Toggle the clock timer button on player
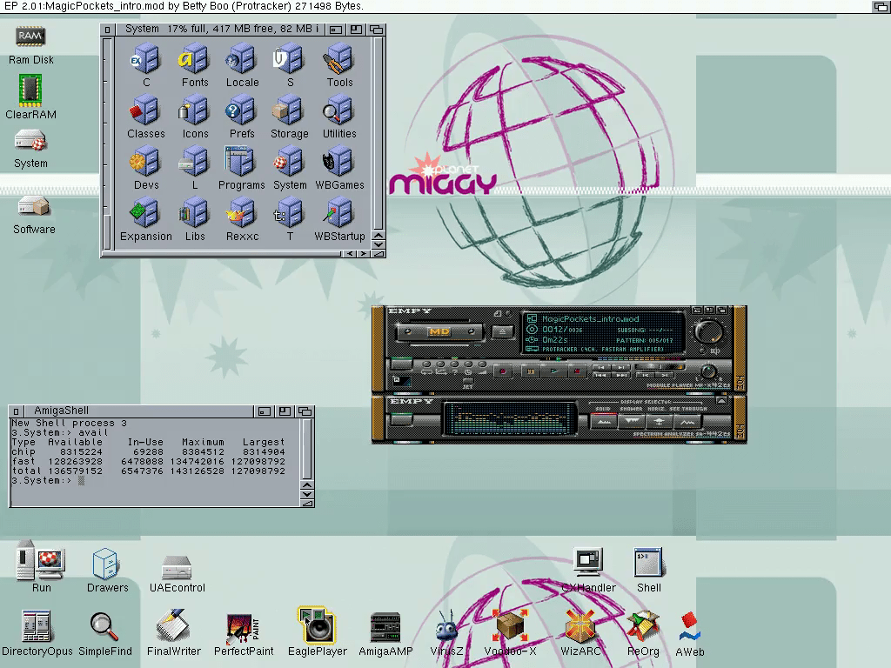 click(x=468, y=364)
